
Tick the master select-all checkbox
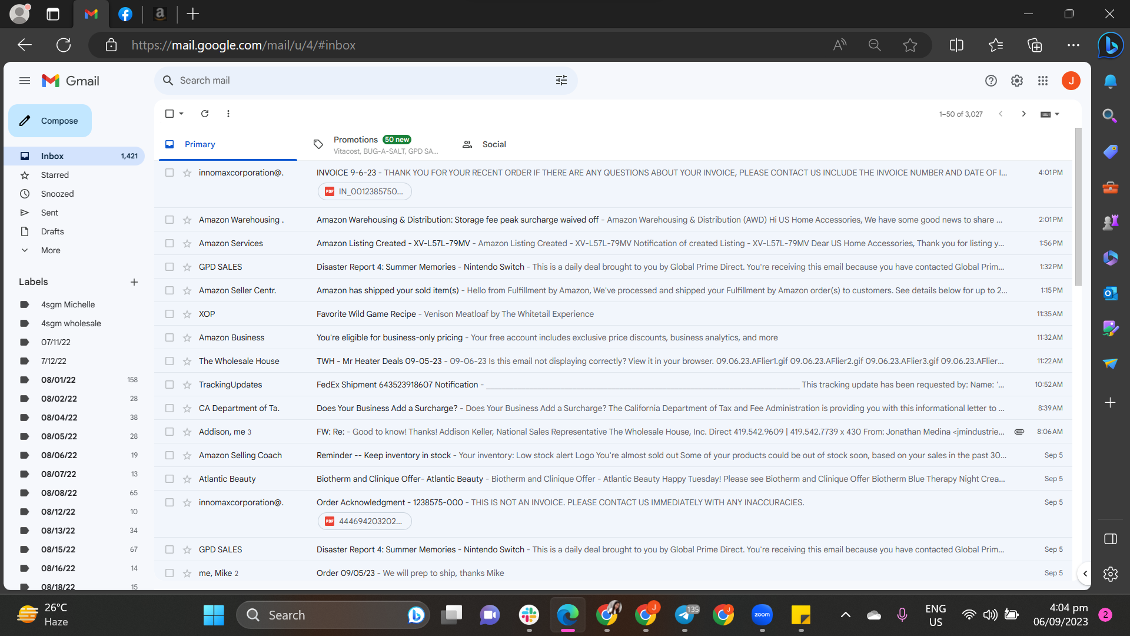(169, 114)
